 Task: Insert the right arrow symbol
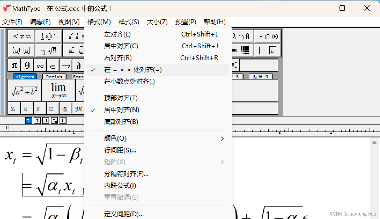(x=66, y=65)
